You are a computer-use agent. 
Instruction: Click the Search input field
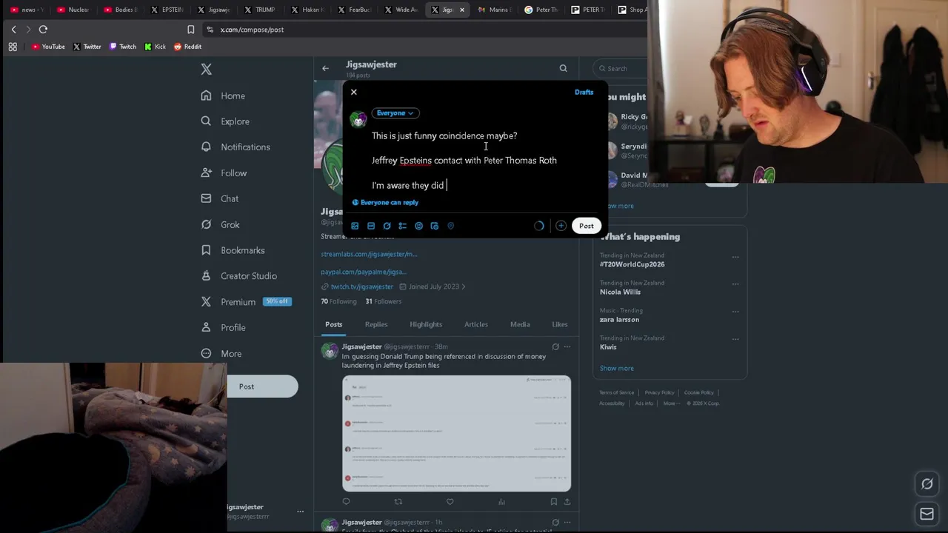[622, 68]
